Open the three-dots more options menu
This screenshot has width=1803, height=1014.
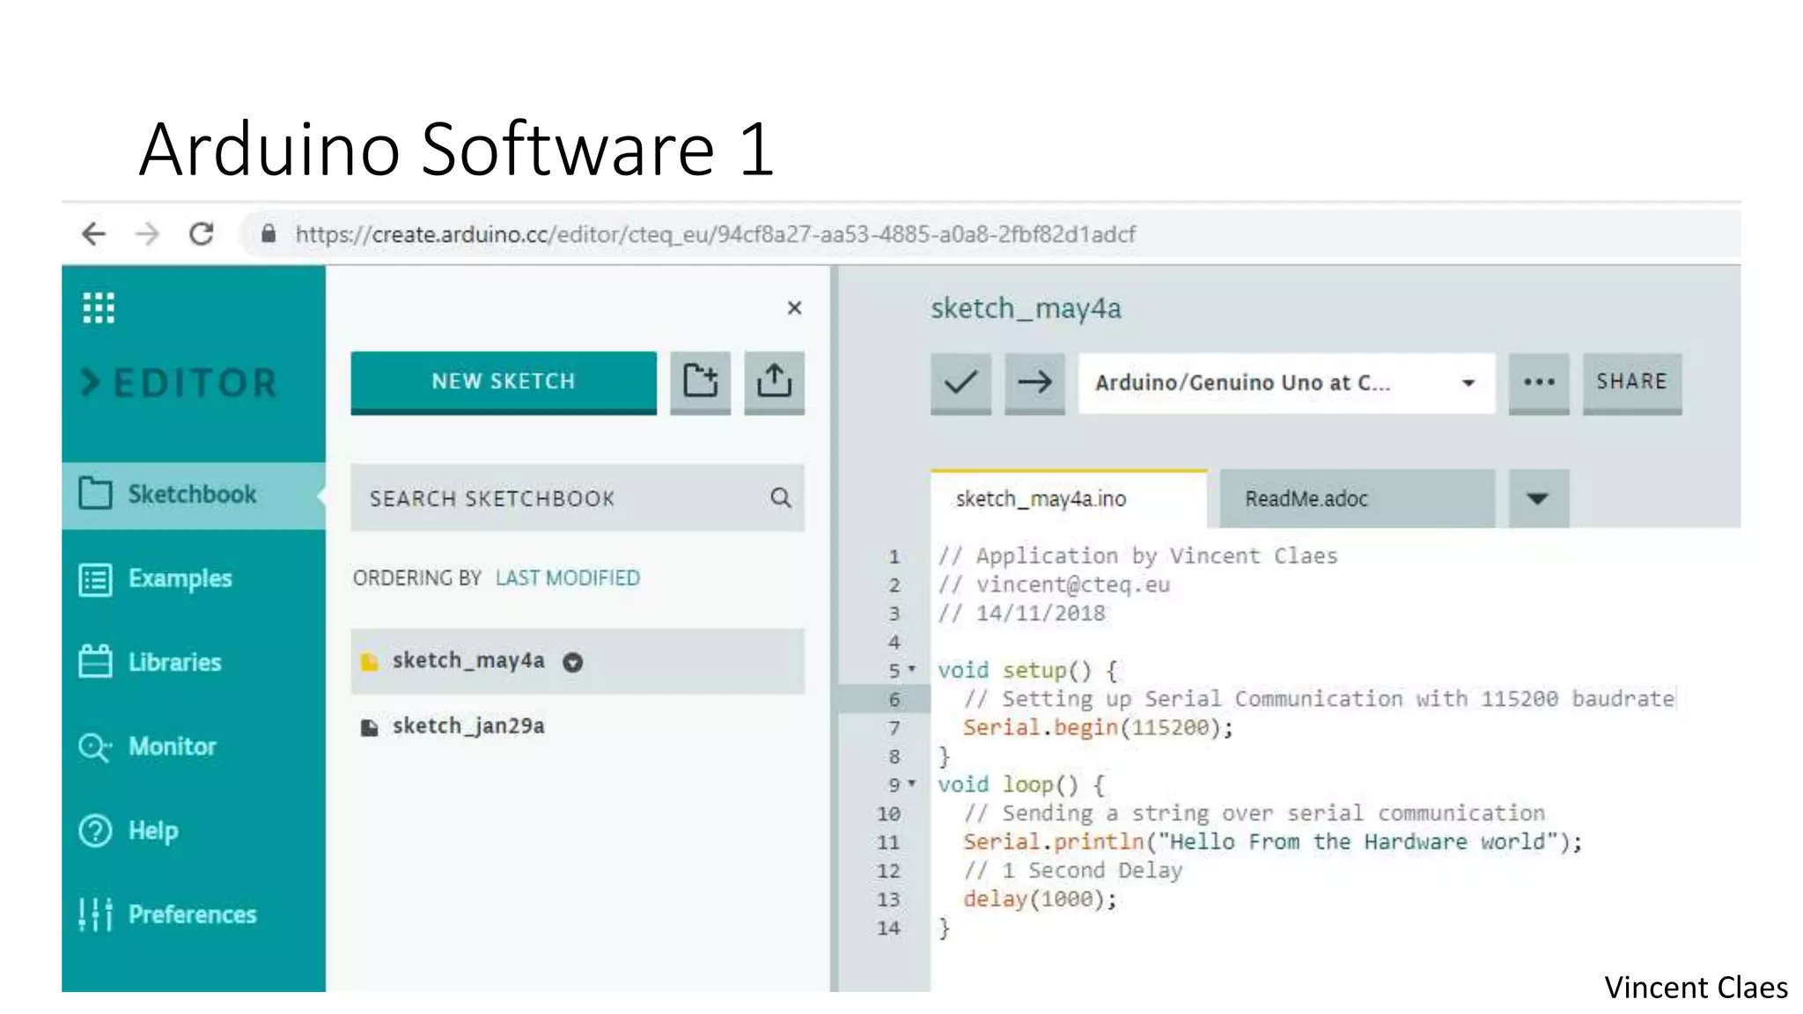[1539, 383]
